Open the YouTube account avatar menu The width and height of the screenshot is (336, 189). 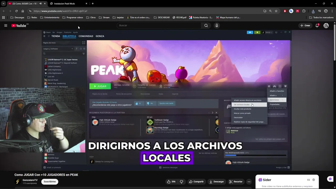click(x=326, y=25)
